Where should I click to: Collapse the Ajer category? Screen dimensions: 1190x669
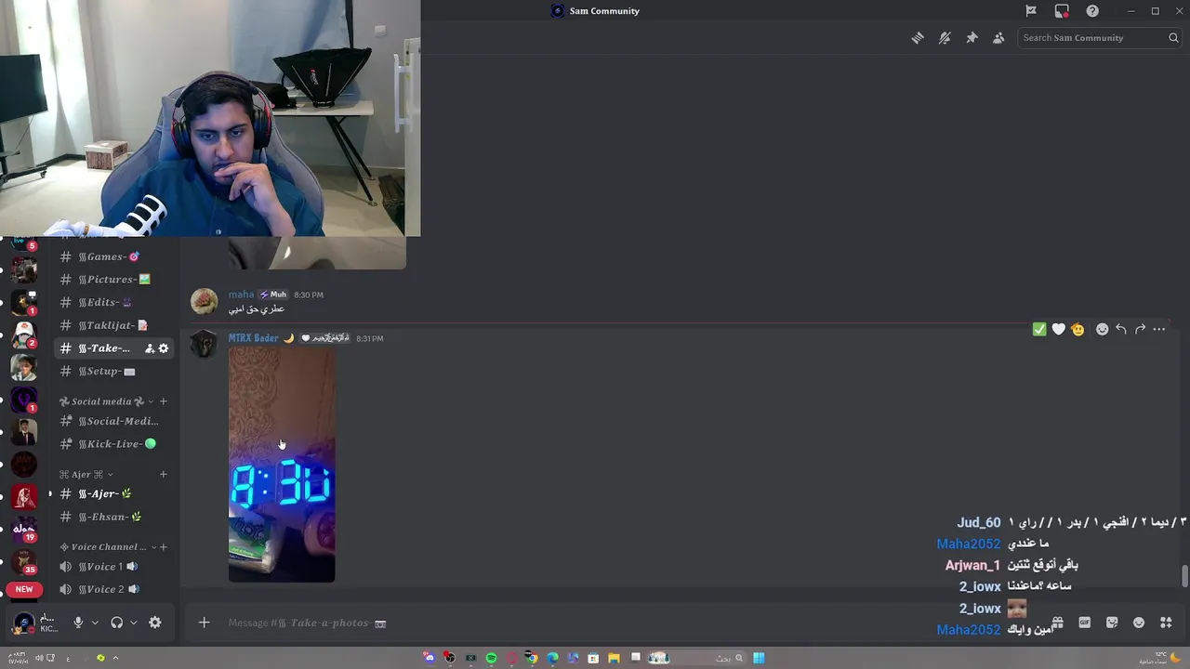click(86, 475)
